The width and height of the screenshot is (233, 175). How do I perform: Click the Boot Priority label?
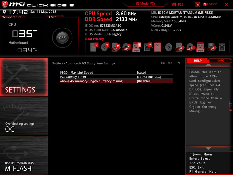[x=94, y=39]
